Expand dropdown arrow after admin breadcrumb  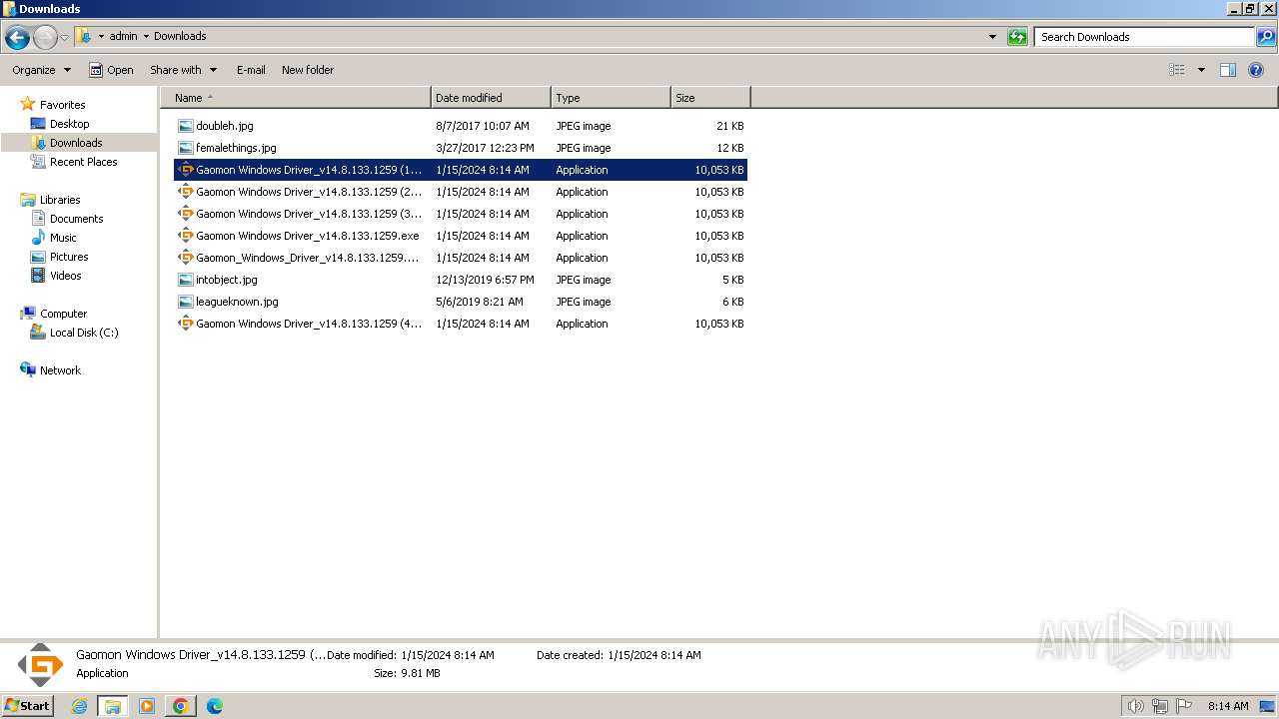[x=146, y=37]
